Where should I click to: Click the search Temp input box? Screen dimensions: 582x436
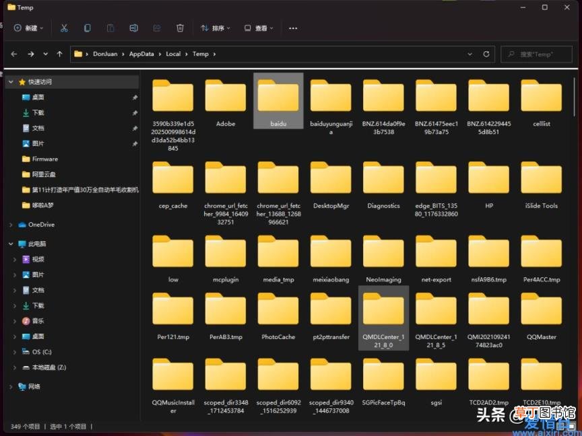pos(536,54)
